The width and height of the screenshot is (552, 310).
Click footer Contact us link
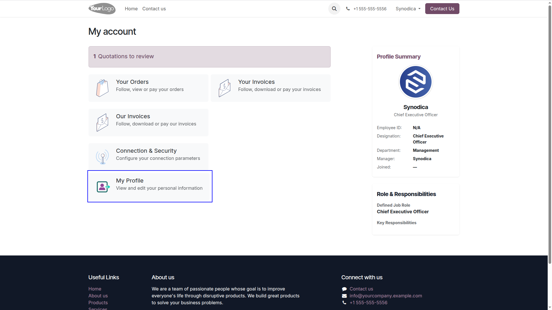click(x=361, y=289)
